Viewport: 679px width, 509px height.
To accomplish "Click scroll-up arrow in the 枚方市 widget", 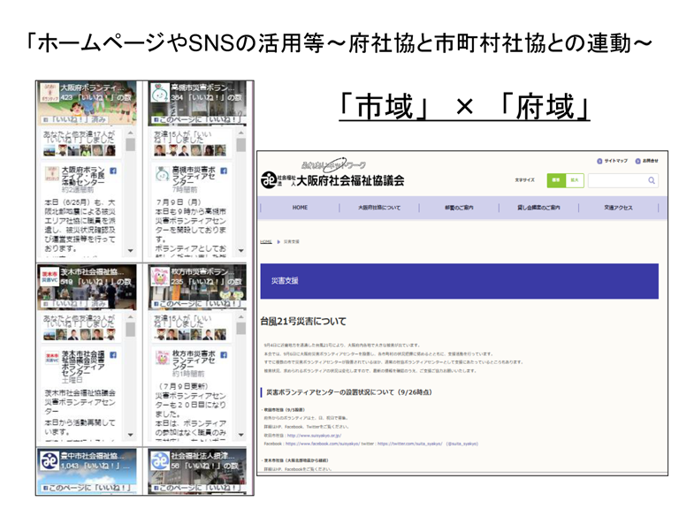I will coord(241,316).
